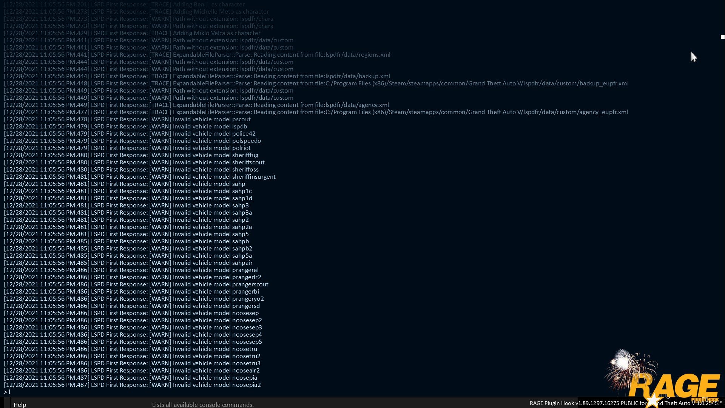This screenshot has height=408, width=725.
Task: Select the Help command suggestion
Action: pyautogui.click(x=20, y=405)
